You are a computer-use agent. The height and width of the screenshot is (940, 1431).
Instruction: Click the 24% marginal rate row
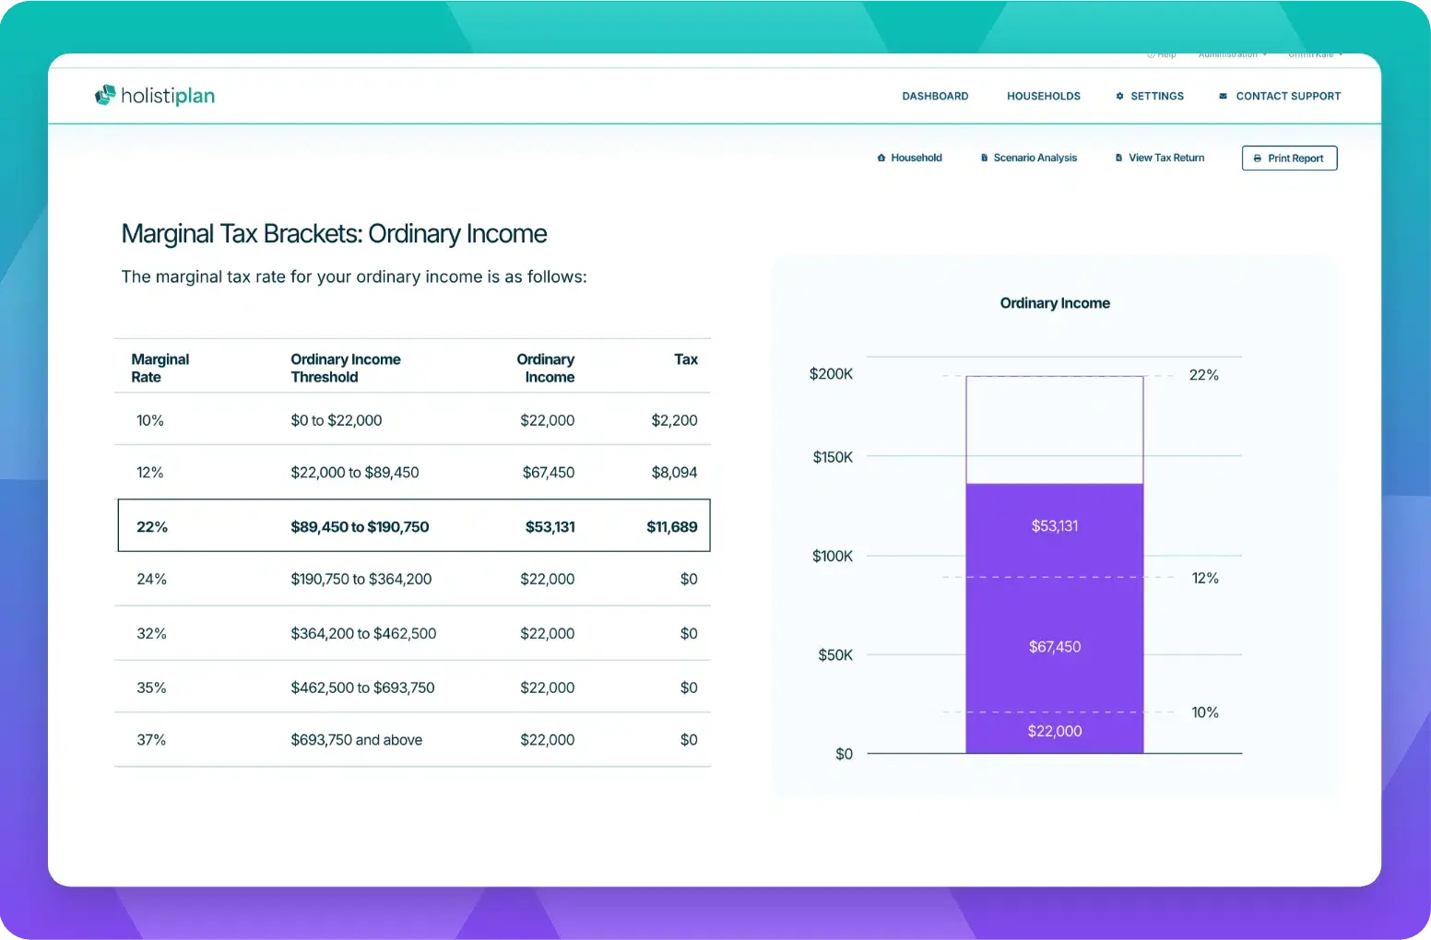point(413,579)
